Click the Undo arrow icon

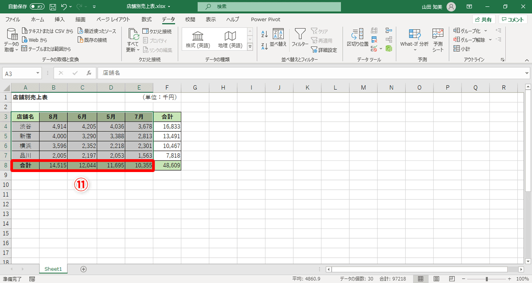(x=64, y=7)
